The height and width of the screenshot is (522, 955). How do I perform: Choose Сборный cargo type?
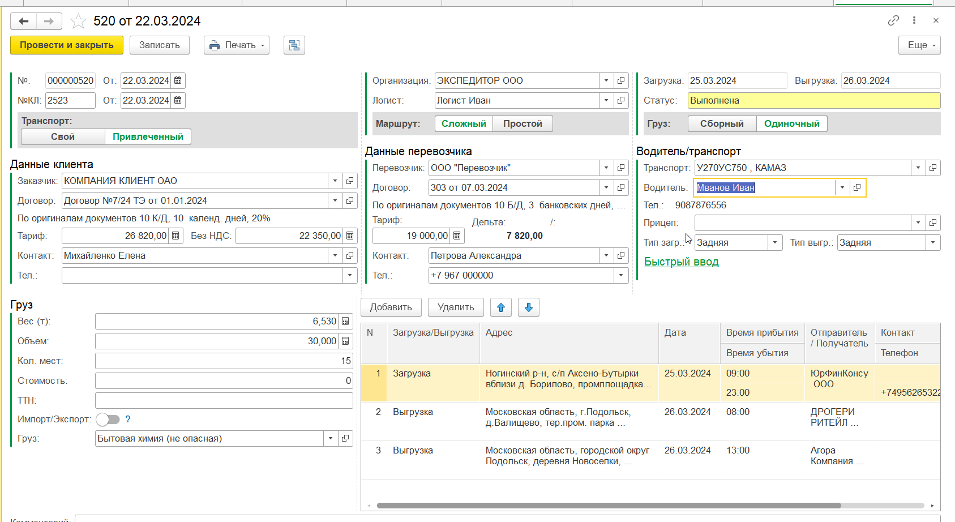(x=722, y=123)
